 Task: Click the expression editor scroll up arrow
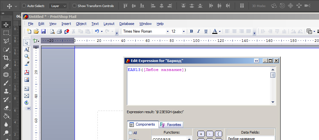tap(273, 70)
